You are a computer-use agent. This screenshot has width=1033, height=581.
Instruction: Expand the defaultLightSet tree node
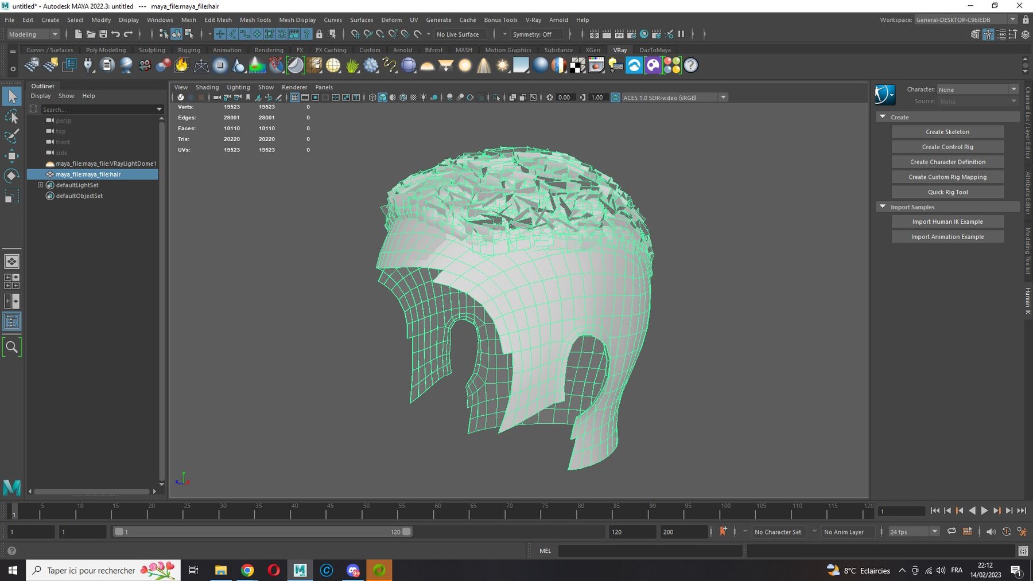pos(41,185)
